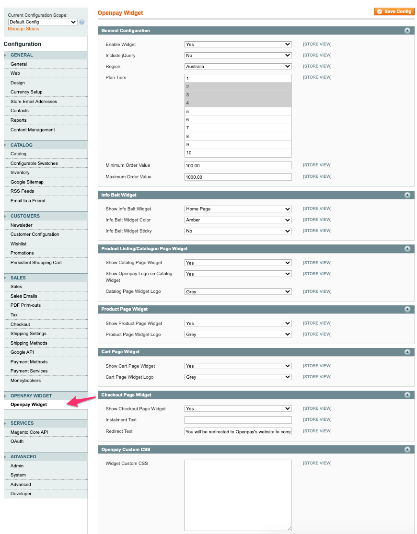
Task: Open the Catalog Page Widget Logo dropdown
Action: coord(238,291)
